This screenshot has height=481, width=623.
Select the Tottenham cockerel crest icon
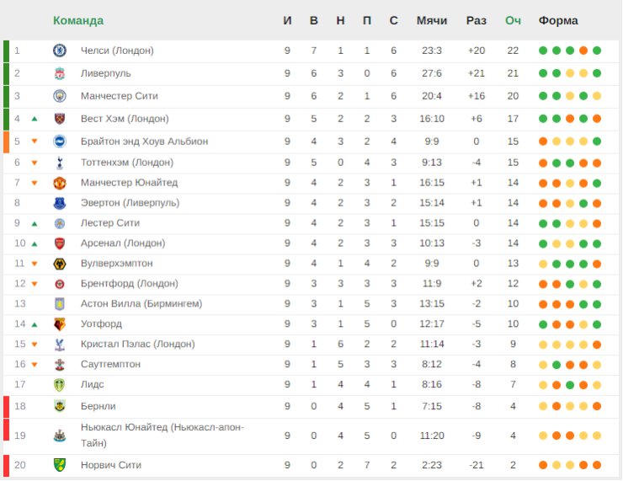coord(60,163)
